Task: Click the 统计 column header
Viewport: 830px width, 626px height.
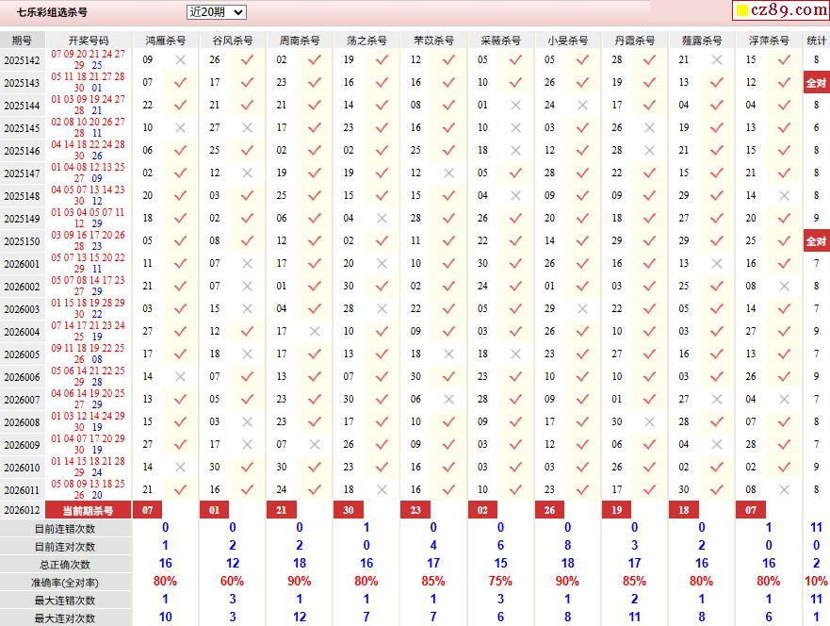Action: (x=816, y=41)
